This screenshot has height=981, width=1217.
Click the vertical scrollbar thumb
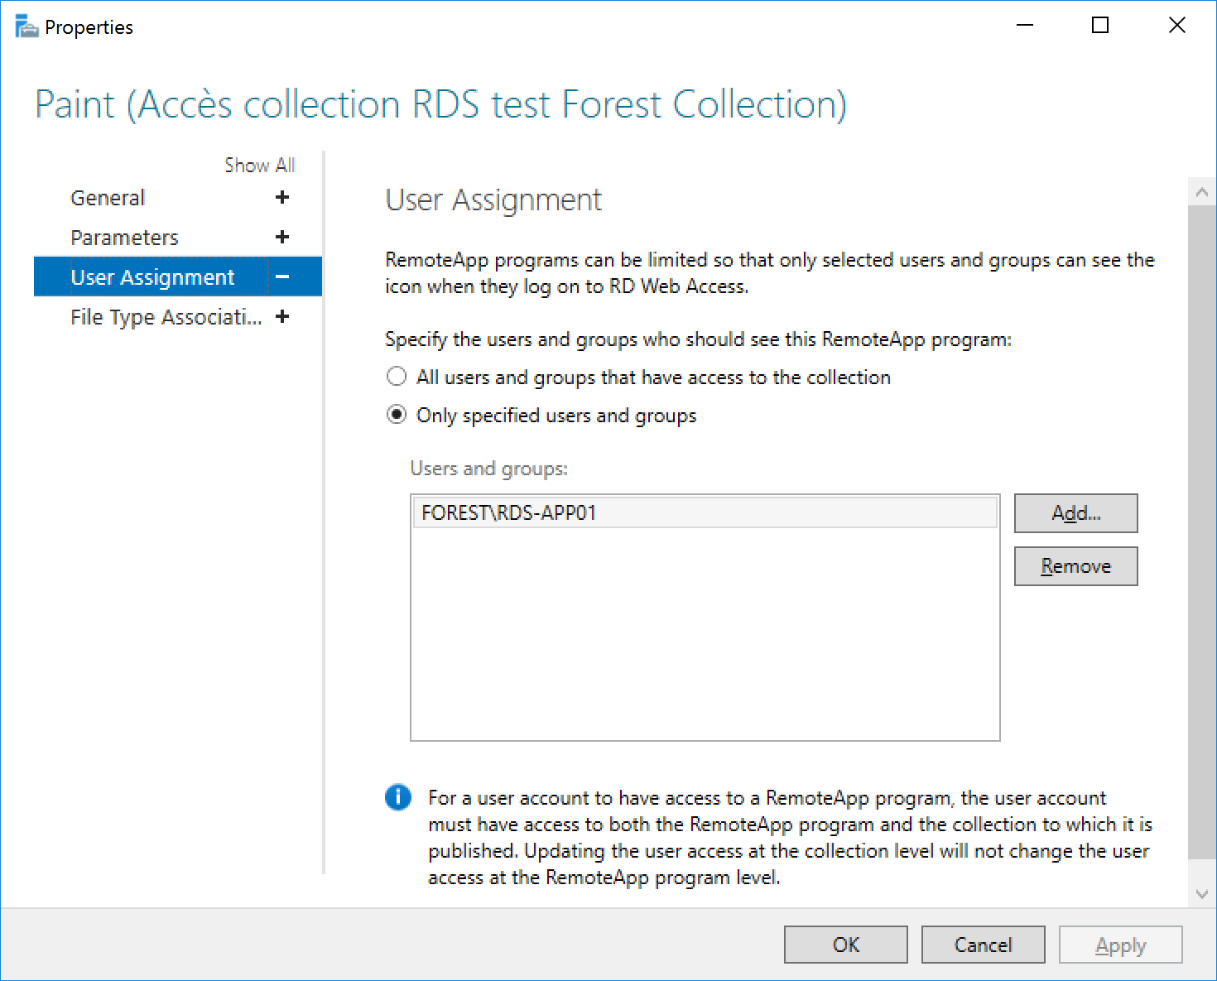tap(1202, 532)
